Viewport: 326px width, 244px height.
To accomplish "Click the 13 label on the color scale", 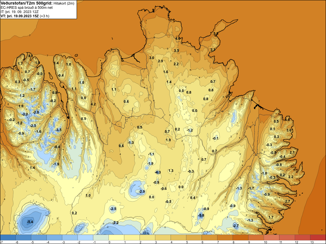I will click(x=312, y=242).
